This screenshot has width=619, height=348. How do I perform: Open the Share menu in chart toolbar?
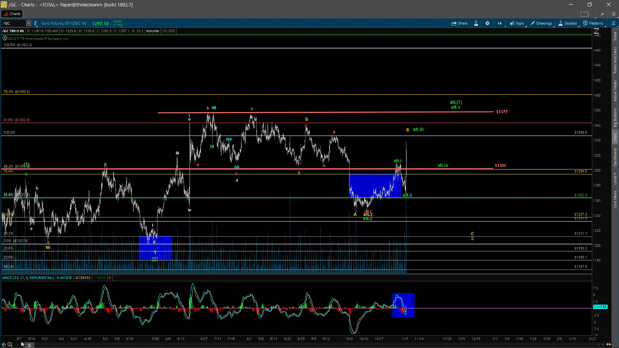(459, 23)
